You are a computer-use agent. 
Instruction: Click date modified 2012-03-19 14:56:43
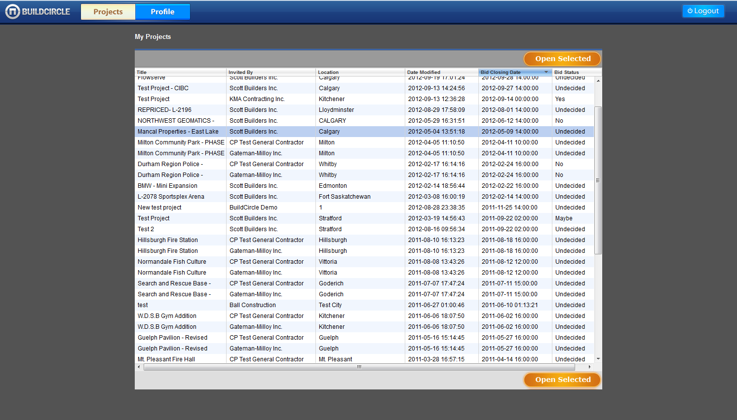[442, 218]
